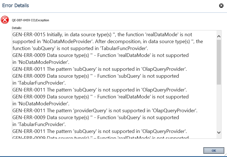Close the Error Details dialog with X icon
This screenshot has height=157, width=227.
pyautogui.click(x=221, y=6)
